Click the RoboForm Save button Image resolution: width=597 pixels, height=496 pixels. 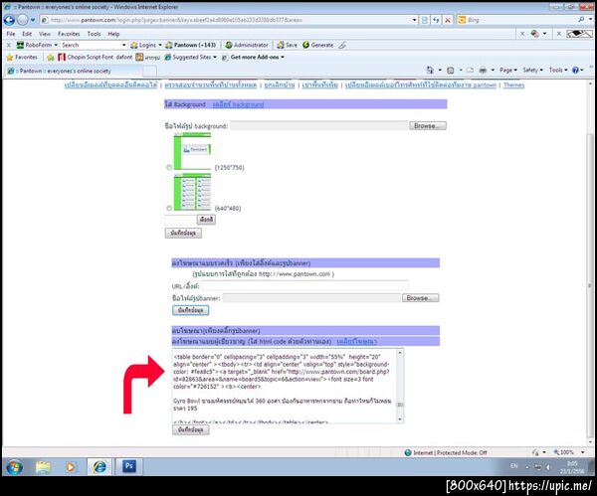pyautogui.click(x=287, y=45)
